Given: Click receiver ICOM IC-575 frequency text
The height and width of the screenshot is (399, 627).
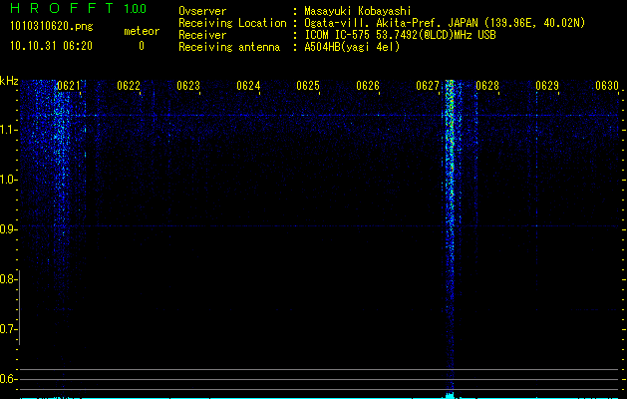Looking at the screenshot, I should click(400, 35).
